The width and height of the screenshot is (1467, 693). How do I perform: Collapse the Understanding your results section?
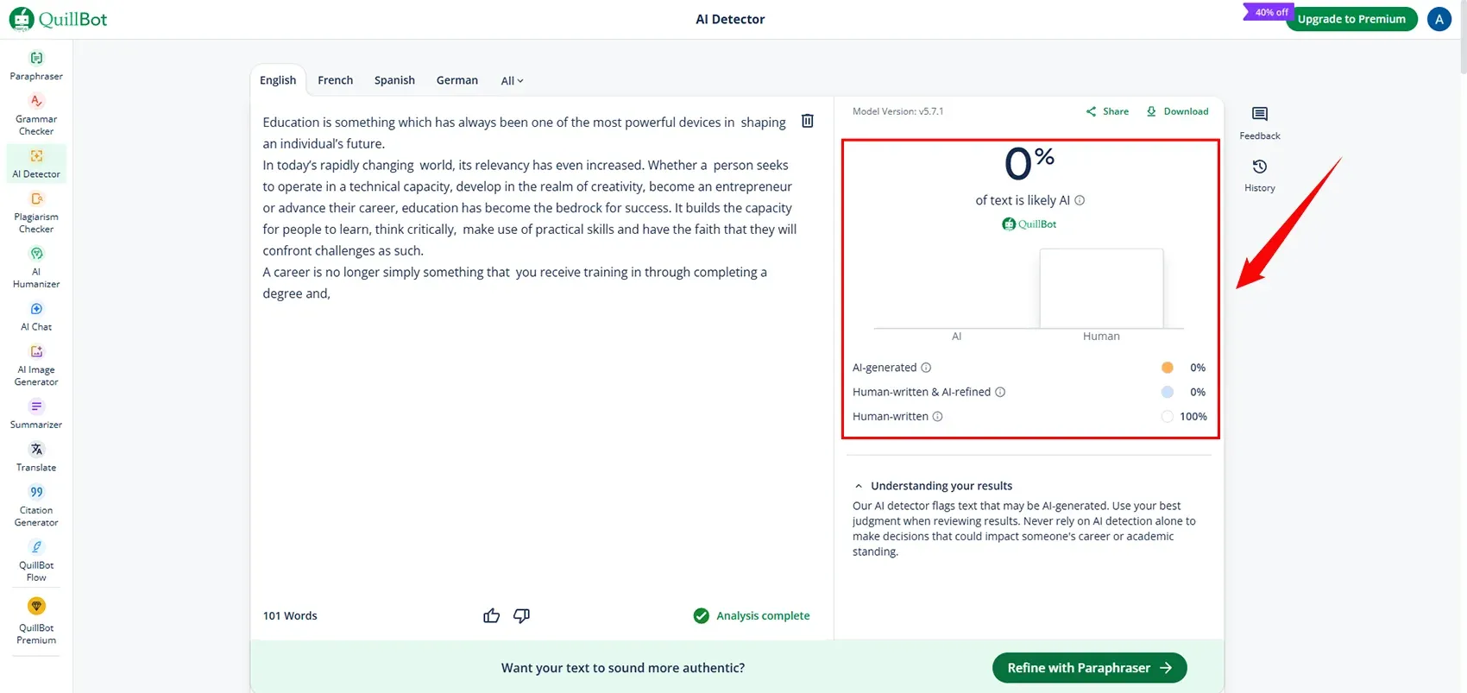coord(859,486)
